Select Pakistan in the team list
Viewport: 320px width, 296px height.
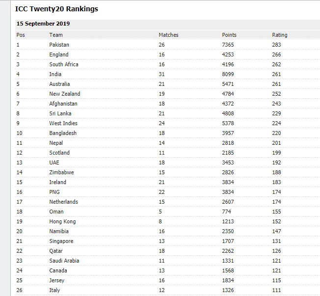coord(59,45)
